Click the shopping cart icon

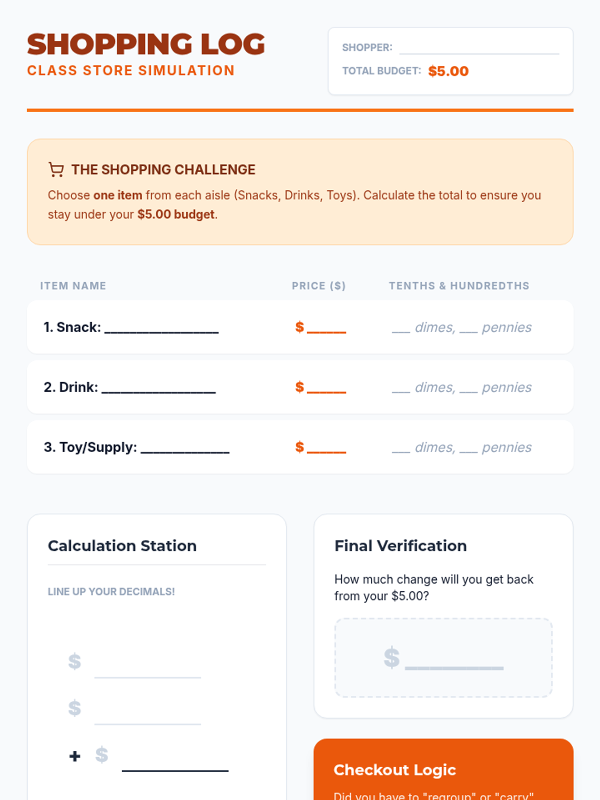coord(56,170)
